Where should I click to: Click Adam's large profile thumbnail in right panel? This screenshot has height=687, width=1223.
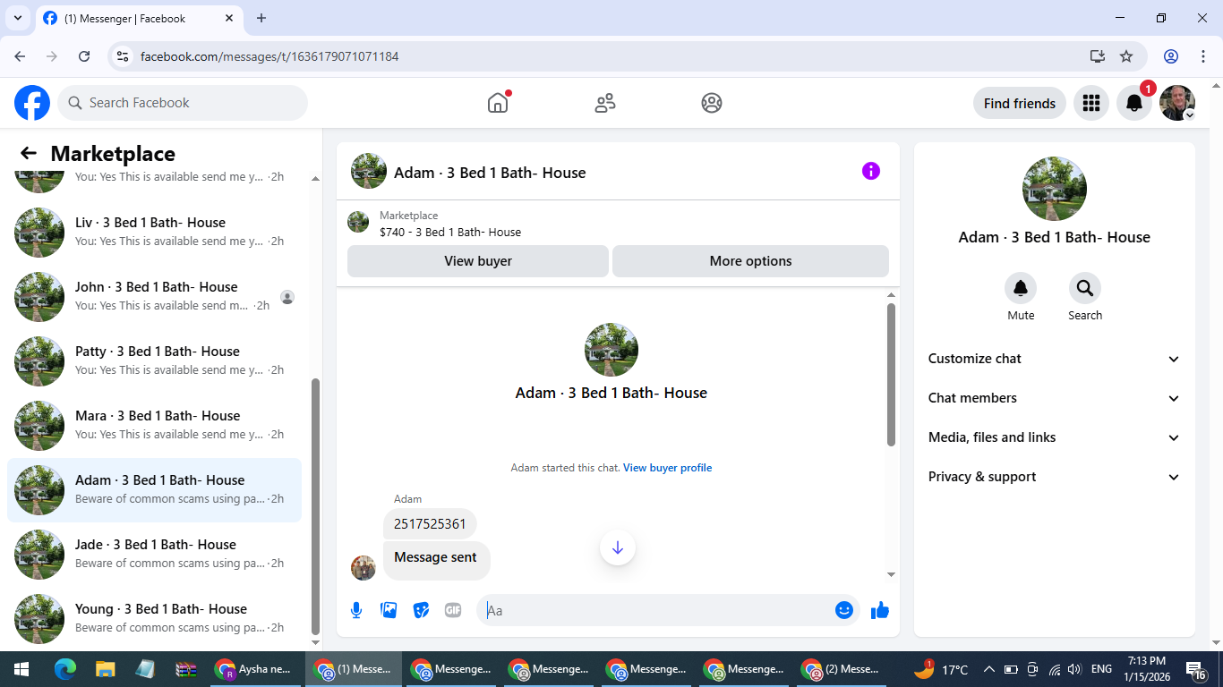tap(1055, 189)
